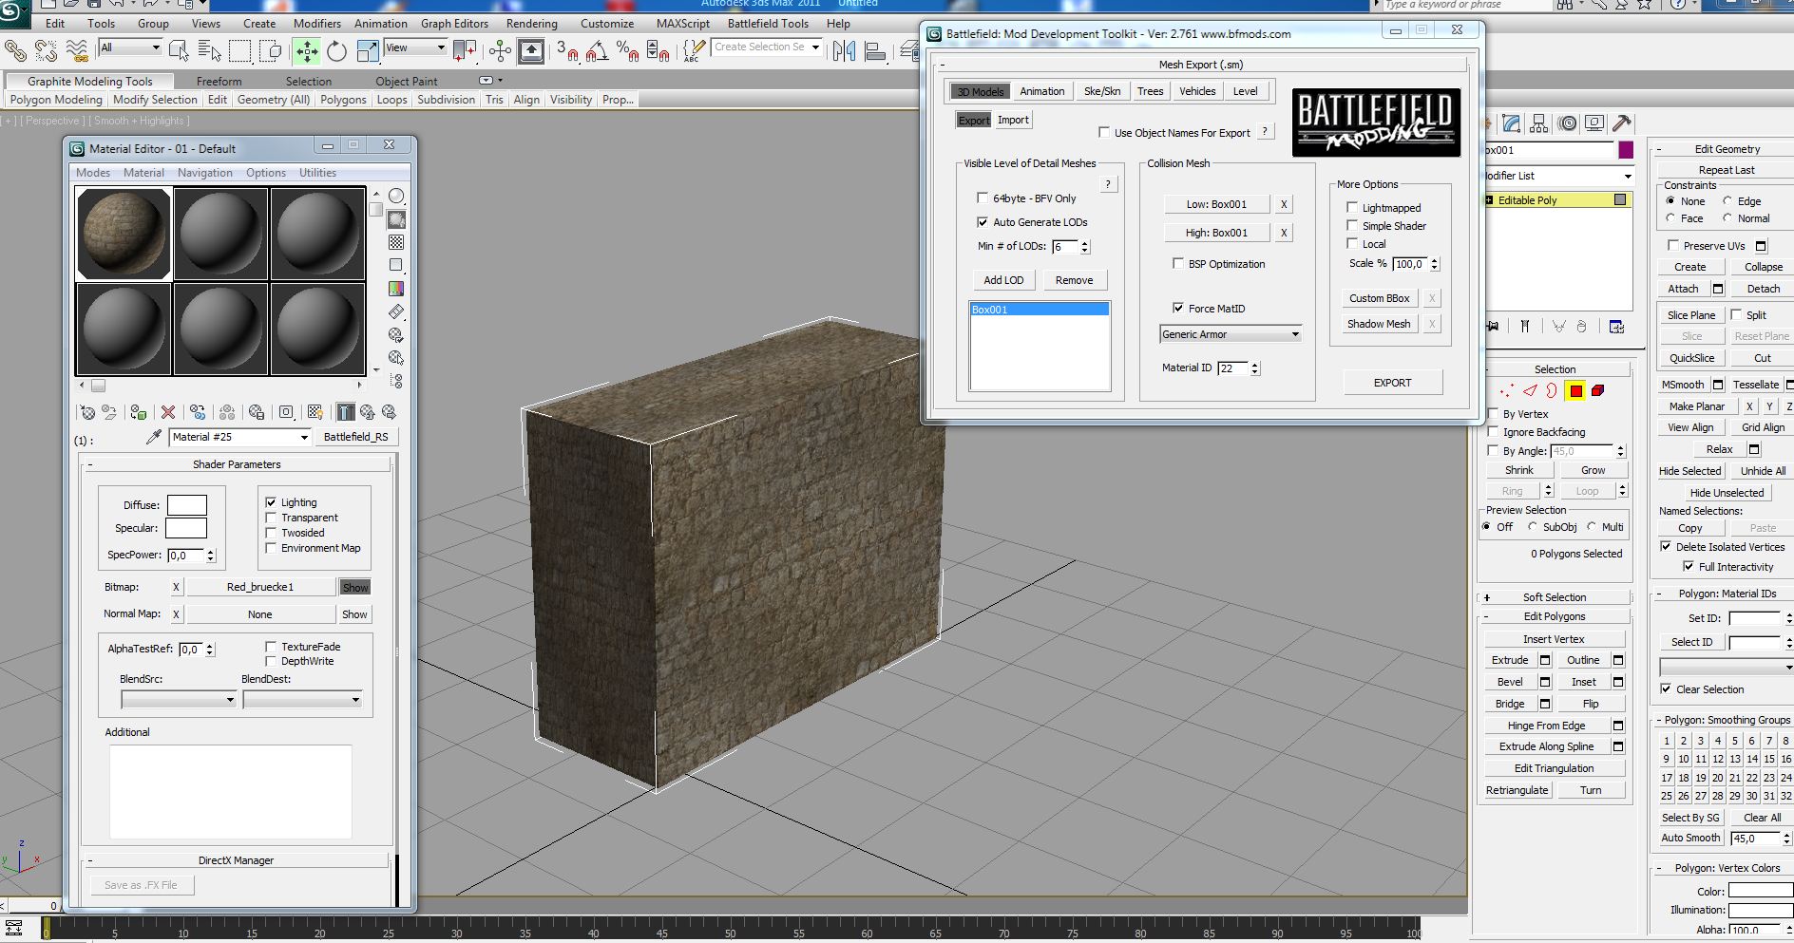This screenshot has width=1794, height=943.
Task: Click the Mirror tool icon
Action: tap(844, 51)
